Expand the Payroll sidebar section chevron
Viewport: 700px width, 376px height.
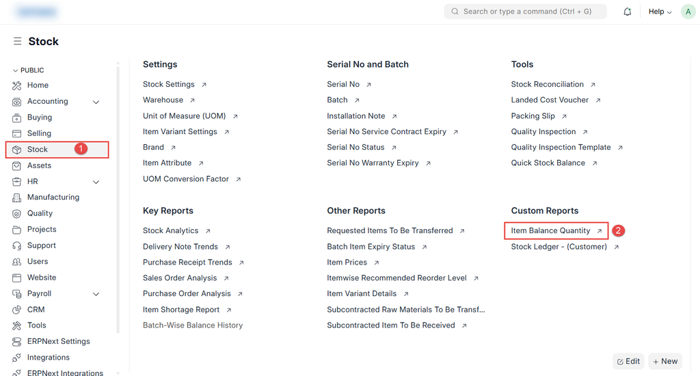coord(96,294)
